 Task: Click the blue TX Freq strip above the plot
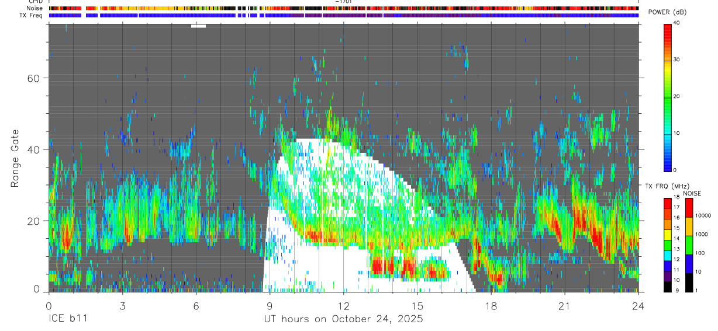point(343,15)
